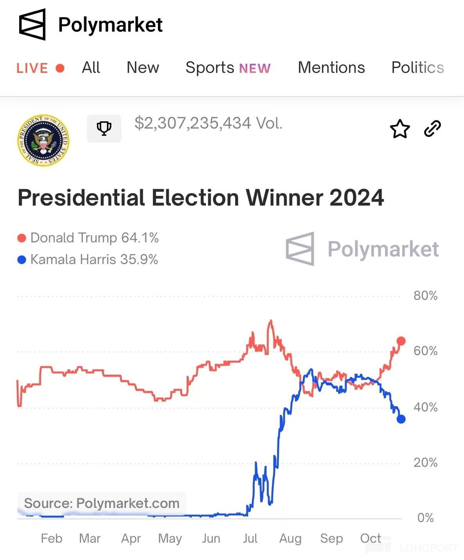Click the Polymarket watermark logo on chart
464x560 pixels.
(362, 249)
